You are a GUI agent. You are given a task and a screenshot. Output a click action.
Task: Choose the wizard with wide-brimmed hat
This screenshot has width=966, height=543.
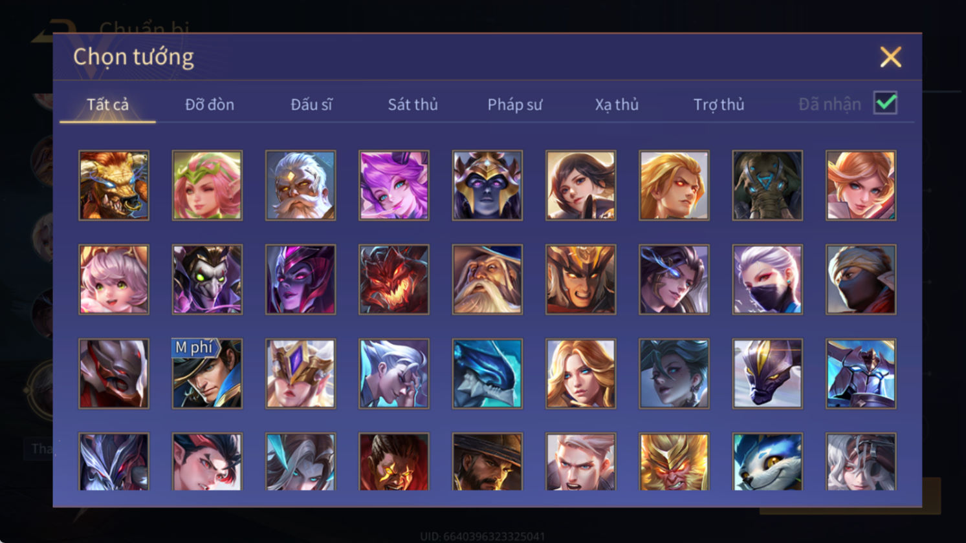487,279
